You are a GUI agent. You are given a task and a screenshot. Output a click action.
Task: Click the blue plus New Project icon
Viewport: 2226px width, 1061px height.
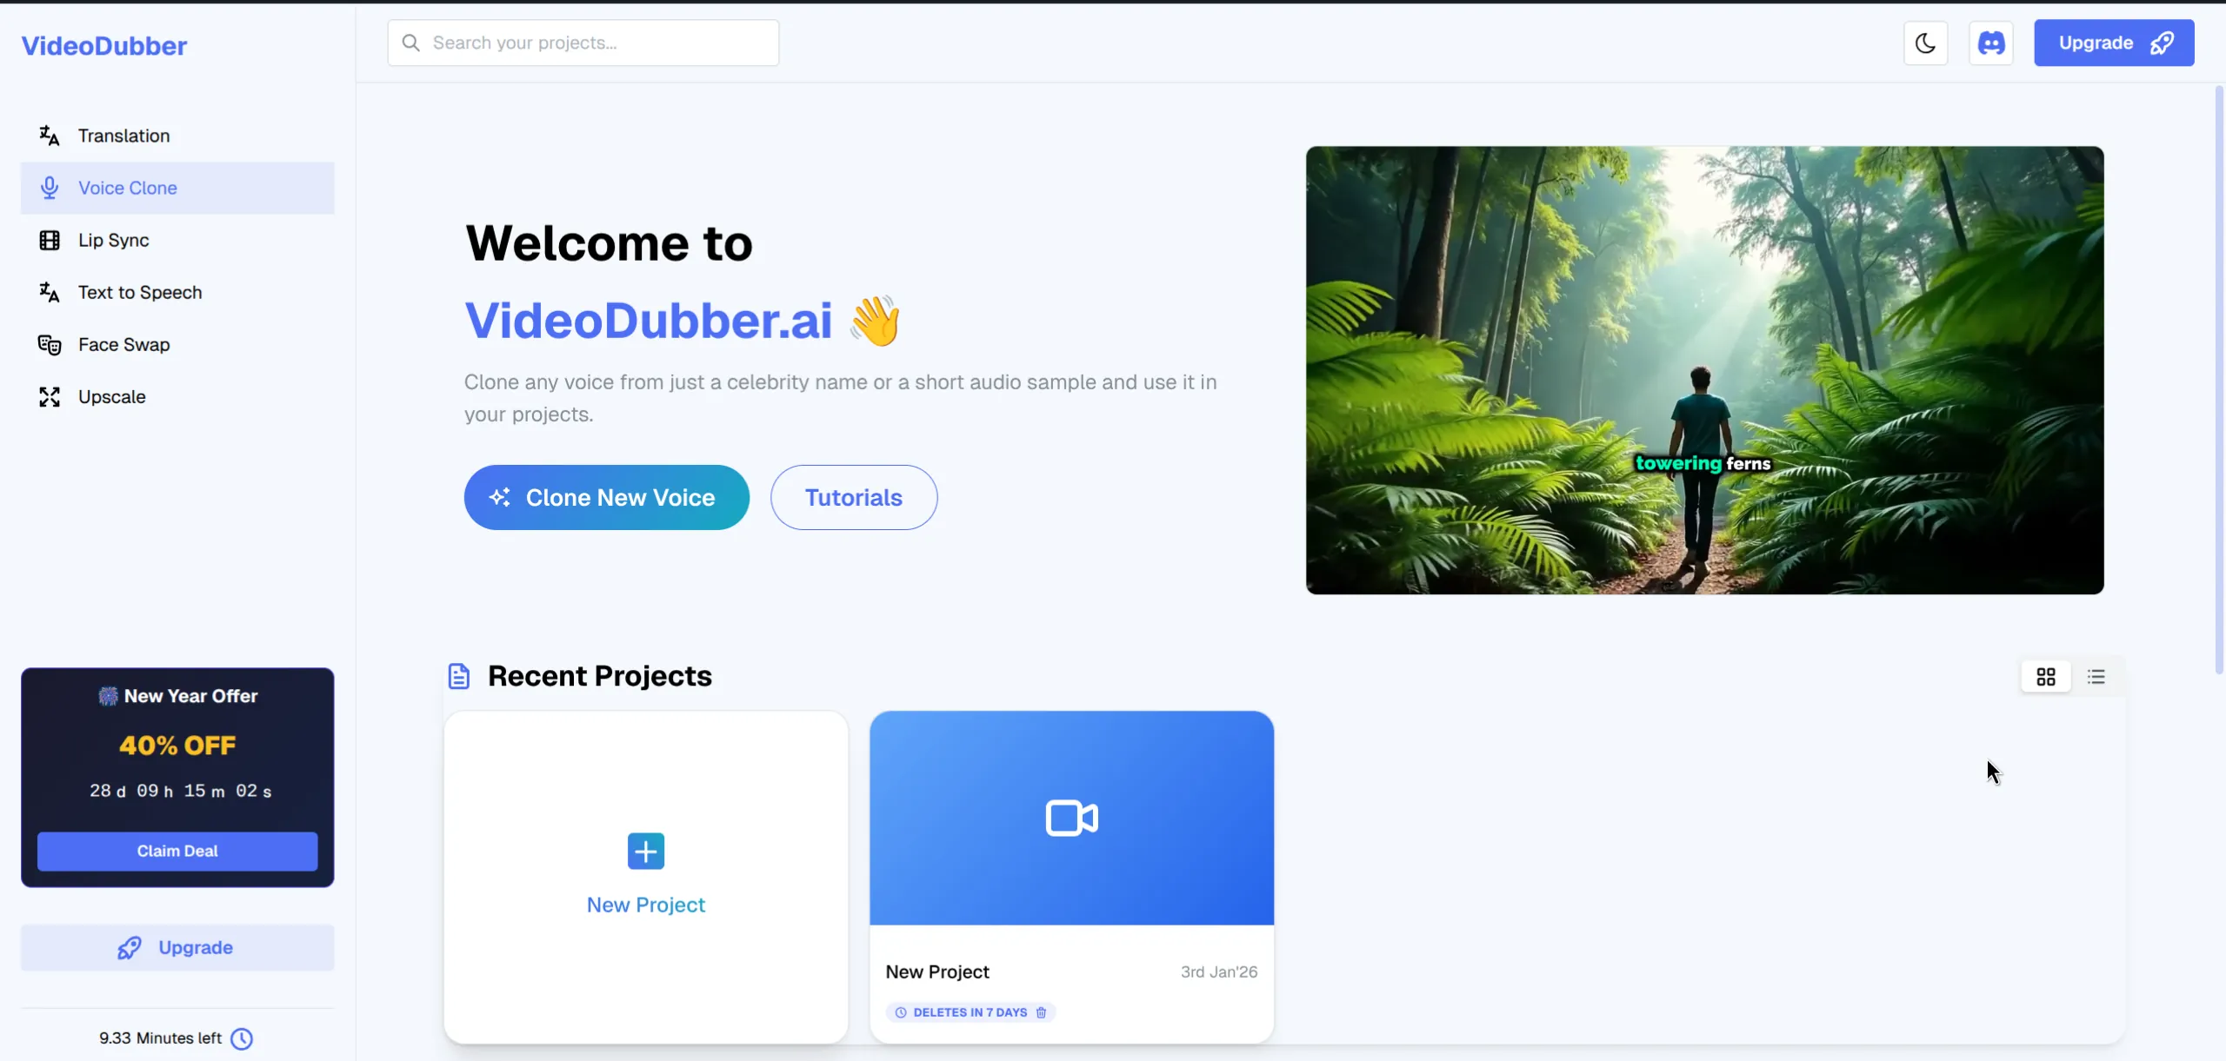click(x=646, y=851)
